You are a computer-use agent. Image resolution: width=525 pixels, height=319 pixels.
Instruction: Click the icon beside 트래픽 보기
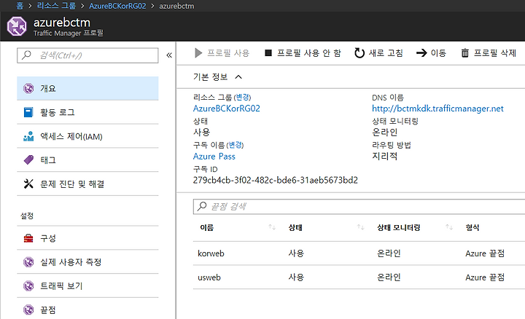point(28,286)
